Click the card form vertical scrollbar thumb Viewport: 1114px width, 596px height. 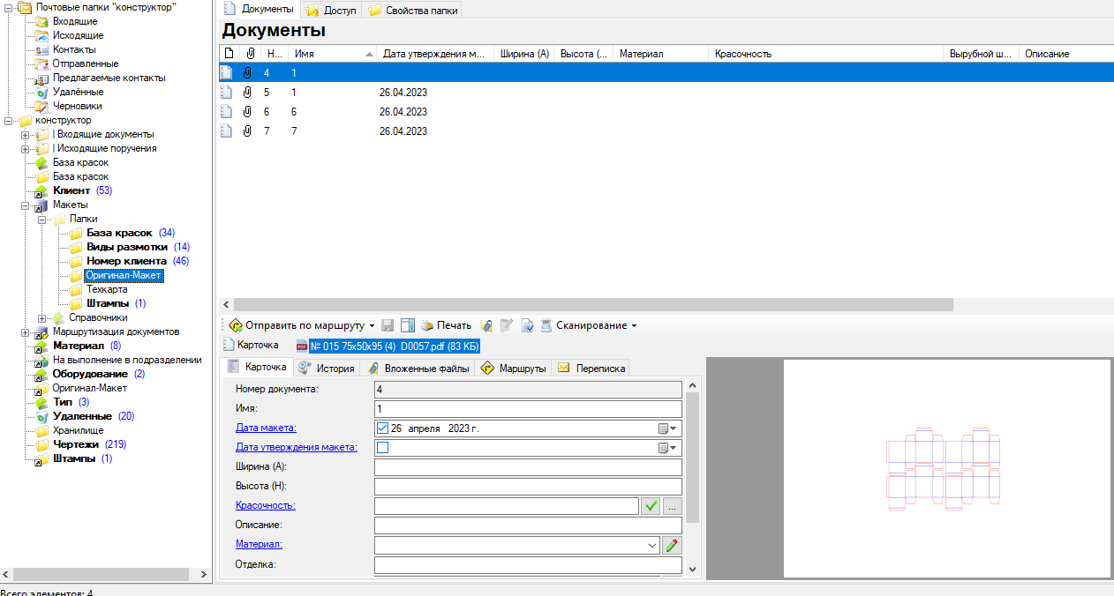coord(693,458)
